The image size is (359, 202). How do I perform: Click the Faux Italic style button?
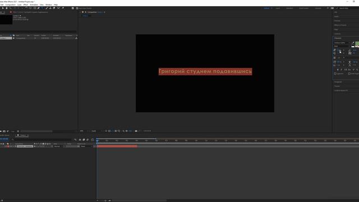click(x=342, y=70)
